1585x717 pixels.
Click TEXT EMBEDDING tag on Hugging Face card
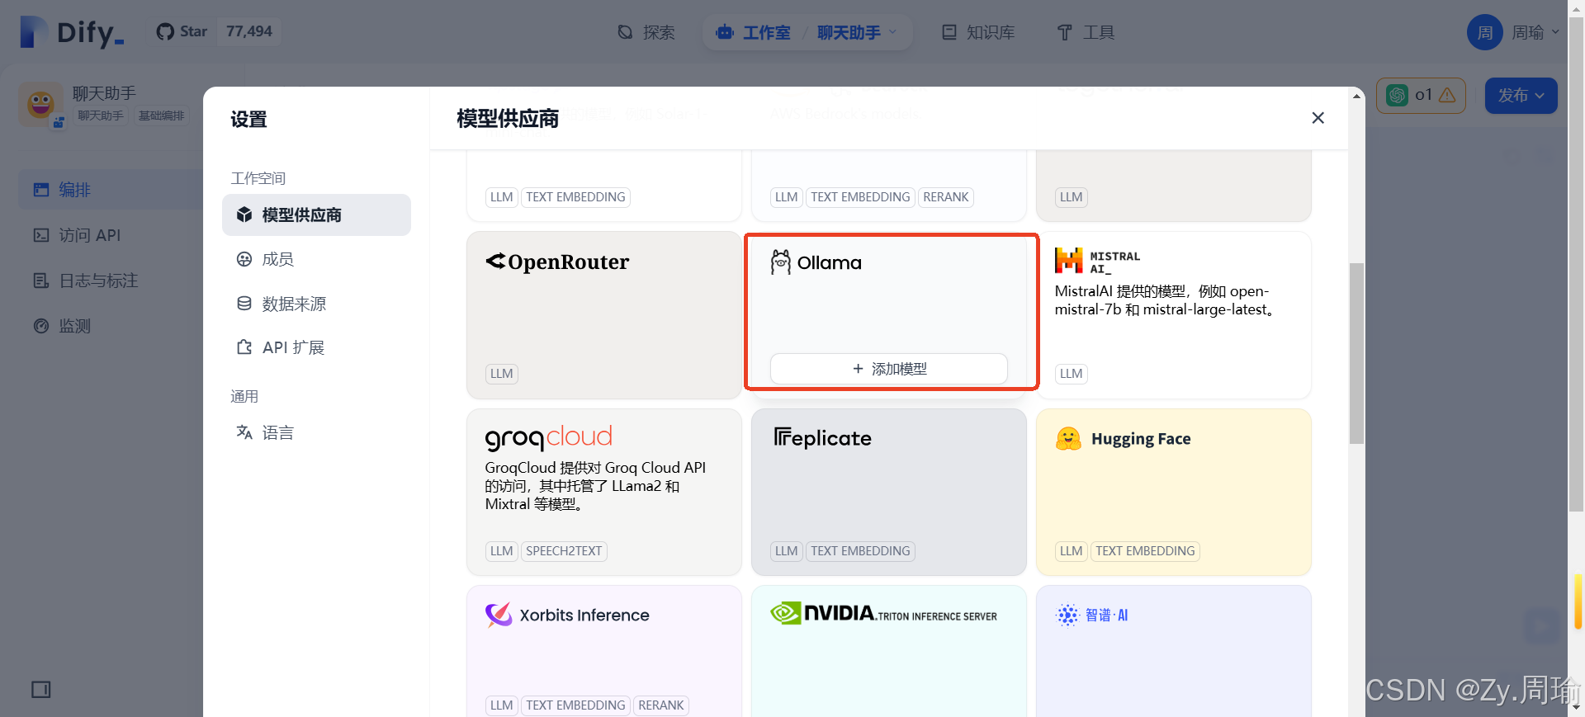(1145, 551)
